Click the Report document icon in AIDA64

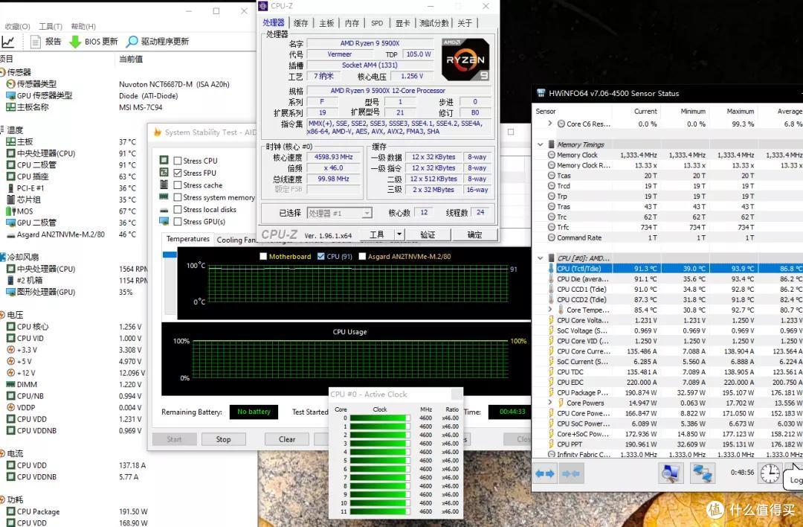36,42
